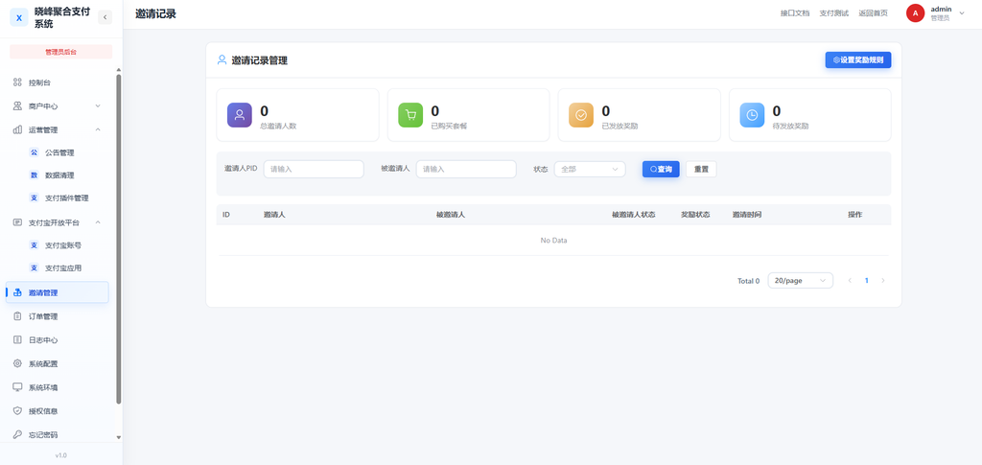
Task: Click 设置奖励规则 button
Action: [858, 60]
